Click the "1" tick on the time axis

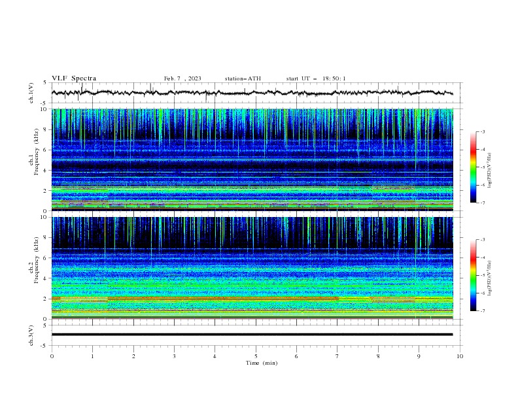(93, 356)
